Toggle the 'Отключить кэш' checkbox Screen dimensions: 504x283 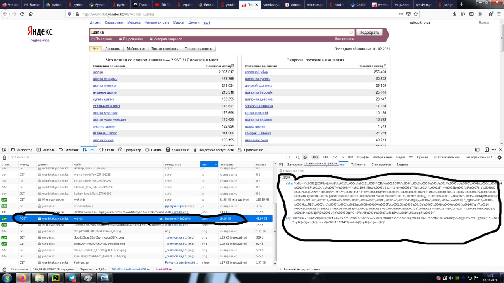pos(435,157)
